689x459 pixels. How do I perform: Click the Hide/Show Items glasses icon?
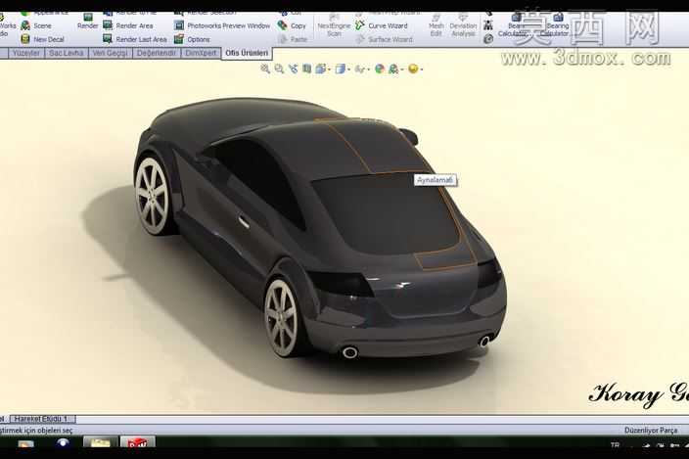tap(360, 69)
